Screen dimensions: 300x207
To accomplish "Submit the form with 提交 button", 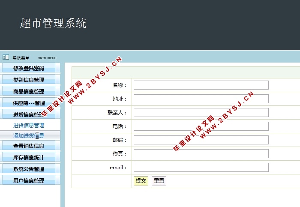I will (141, 181).
